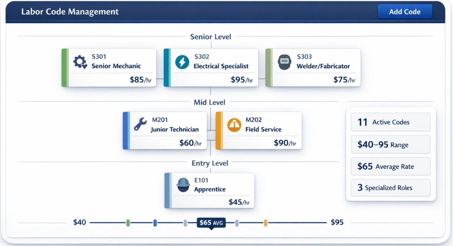Viewport: 453px width, 246px height.
Task: Click the Junior Technician wrench icon
Action: 140,124
